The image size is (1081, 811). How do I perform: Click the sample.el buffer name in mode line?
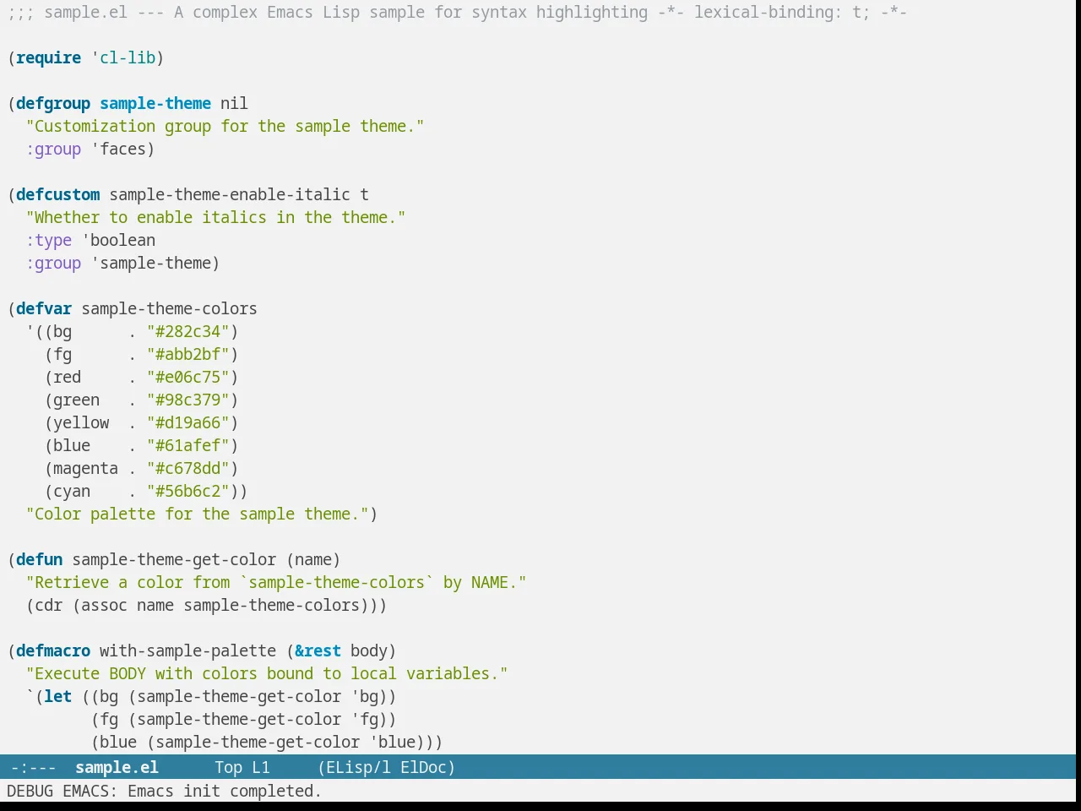click(117, 767)
